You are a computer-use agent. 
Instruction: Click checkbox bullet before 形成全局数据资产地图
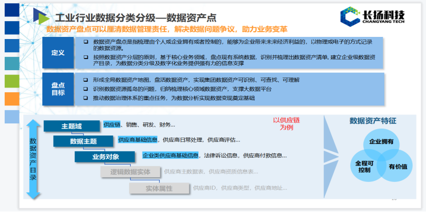[x=86, y=80]
